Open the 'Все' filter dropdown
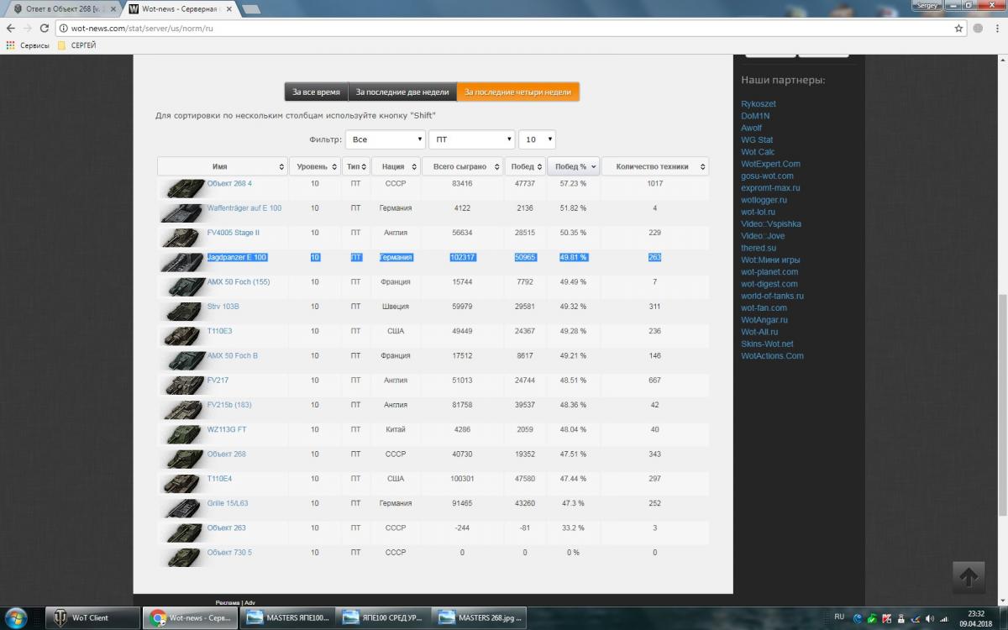This screenshot has width=1008, height=630. pos(385,139)
